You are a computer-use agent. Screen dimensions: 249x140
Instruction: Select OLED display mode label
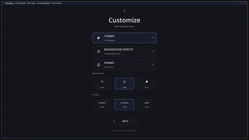[x=147, y=87]
